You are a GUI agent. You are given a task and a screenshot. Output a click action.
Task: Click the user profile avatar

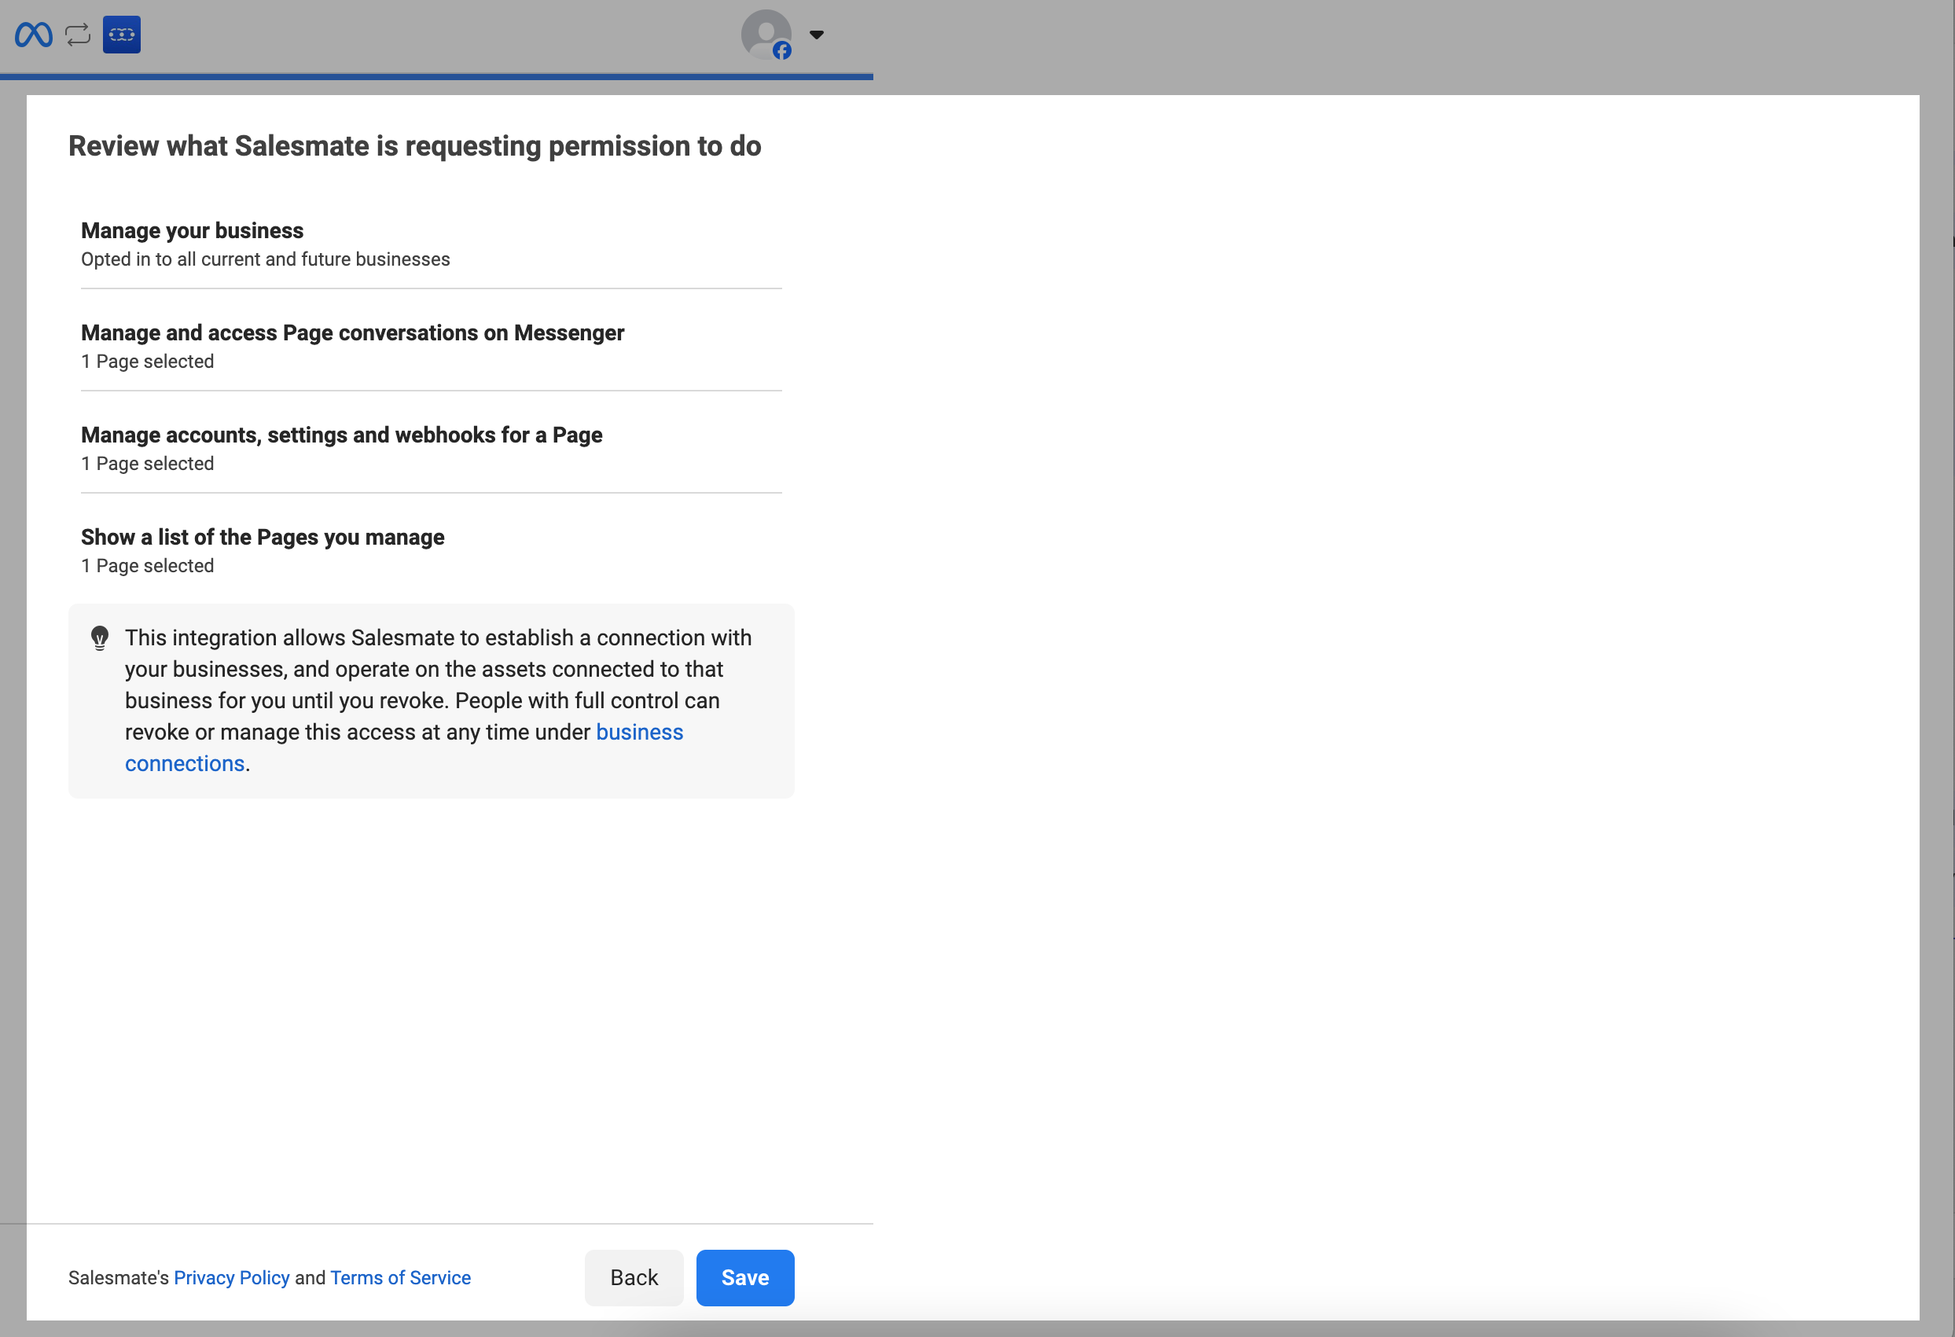coord(766,35)
